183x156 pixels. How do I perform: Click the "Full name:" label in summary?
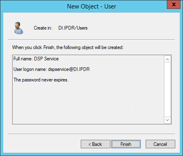pos(23,59)
